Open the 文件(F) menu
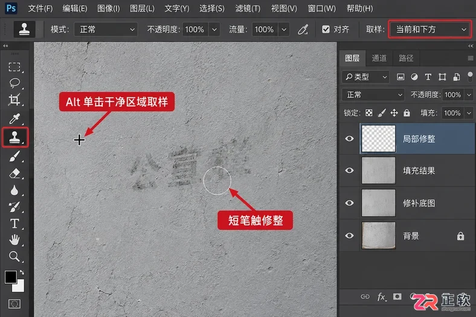476x317 pixels. (x=40, y=8)
